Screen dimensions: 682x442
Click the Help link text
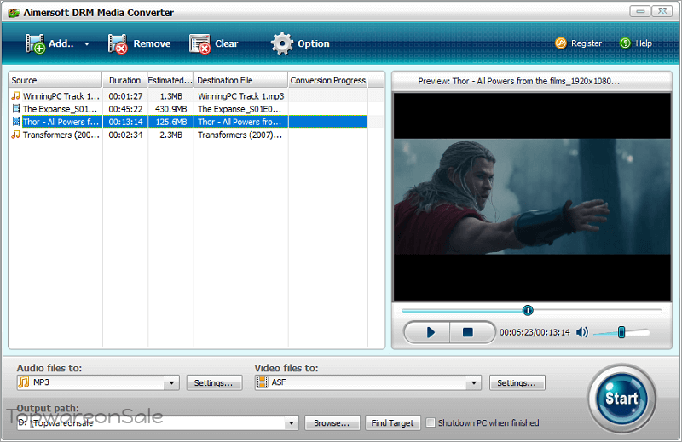(x=644, y=43)
